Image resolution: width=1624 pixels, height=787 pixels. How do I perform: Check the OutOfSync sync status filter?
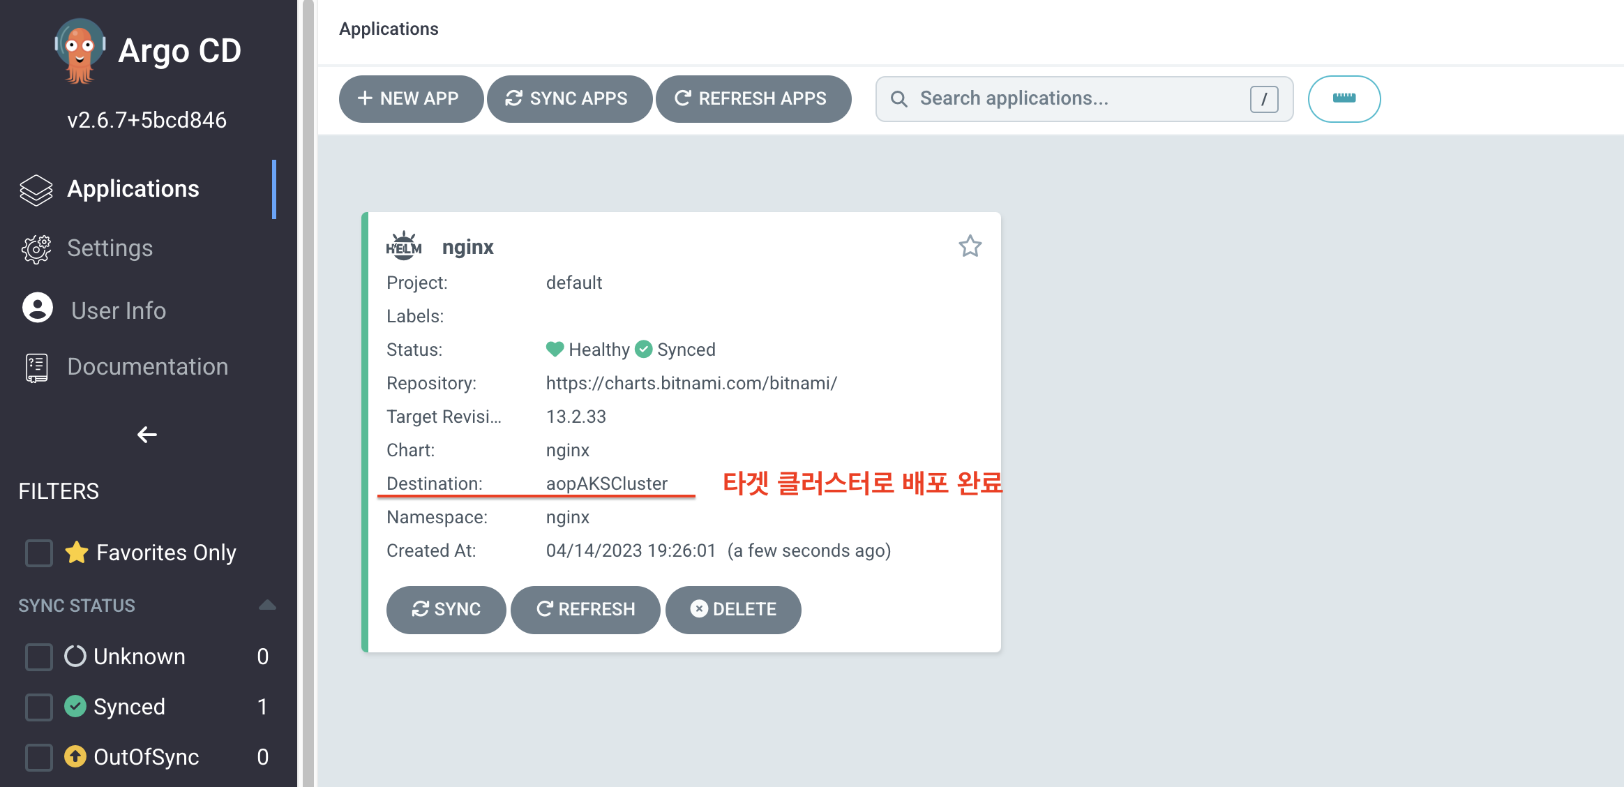point(39,757)
